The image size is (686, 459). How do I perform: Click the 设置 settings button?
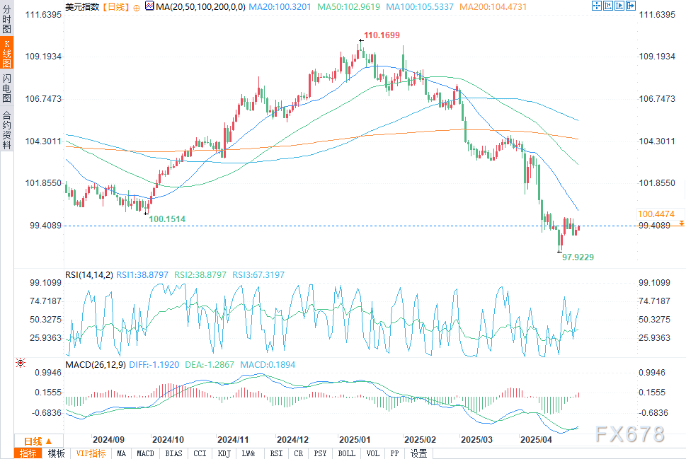[418, 453]
